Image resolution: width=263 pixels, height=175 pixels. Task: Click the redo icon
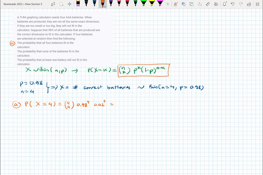tap(240, 4)
